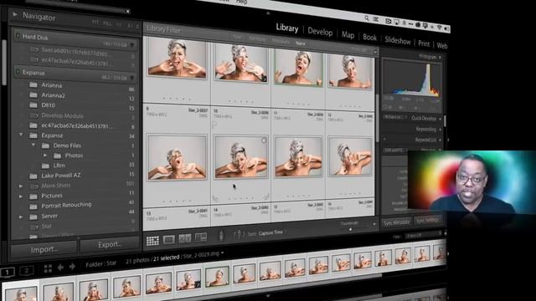
Task: Collapse the Navigator panel triangle
Action: [15, 14]
